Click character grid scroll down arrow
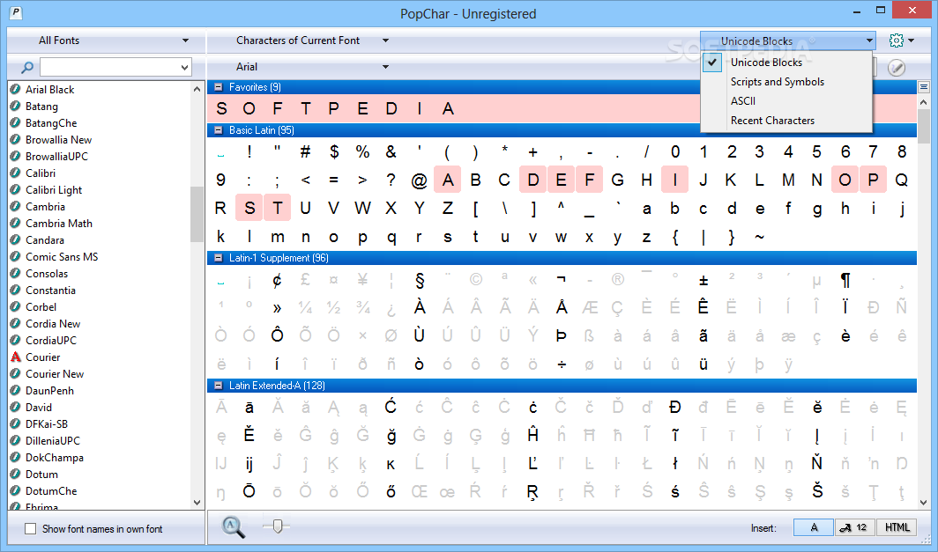The width and height of the screenshot is (938, 552). pos(924,503)
